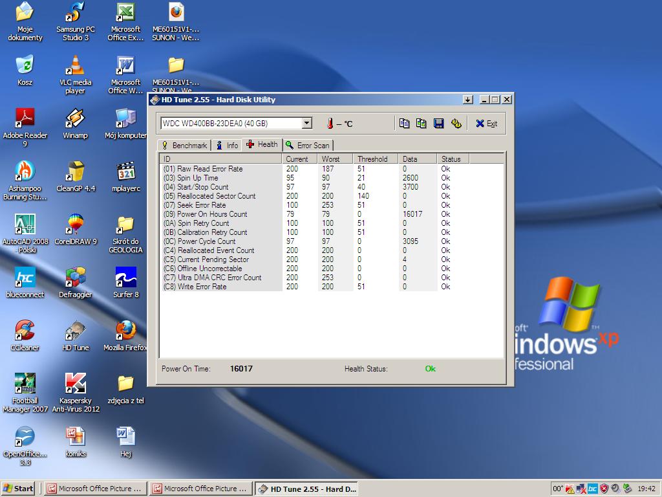This screenshot has width=662, height=497.
Task: Open Samsung PC Studio 3 shortcut
Action: tap(75, 21)
